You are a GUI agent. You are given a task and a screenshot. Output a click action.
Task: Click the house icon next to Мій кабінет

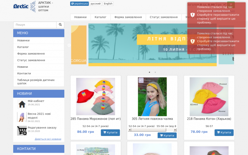[22, 104]
